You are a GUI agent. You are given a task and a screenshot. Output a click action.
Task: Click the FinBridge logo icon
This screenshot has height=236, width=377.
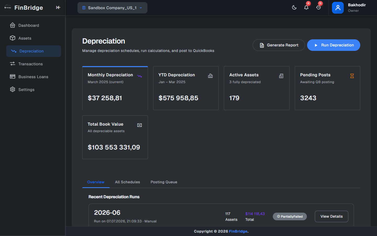[8, 8]
